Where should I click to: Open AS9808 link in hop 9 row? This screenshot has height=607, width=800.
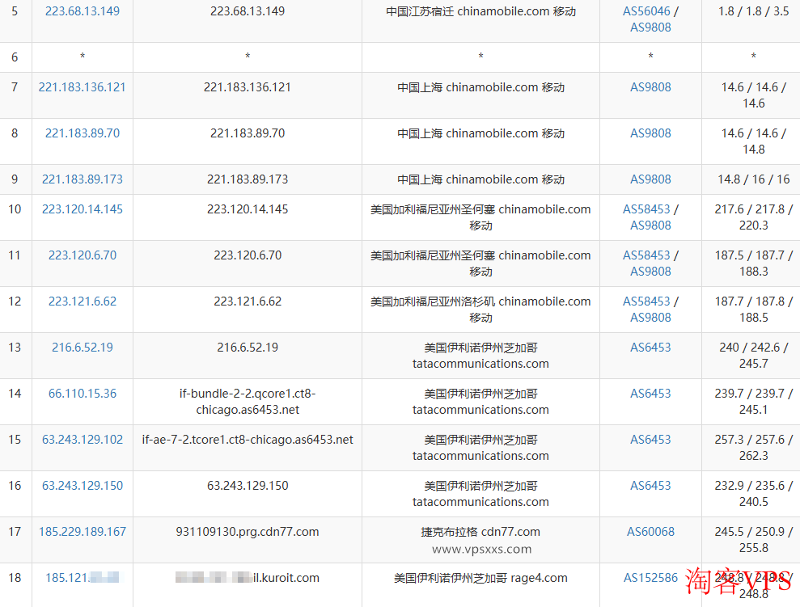tap(650, 179)
